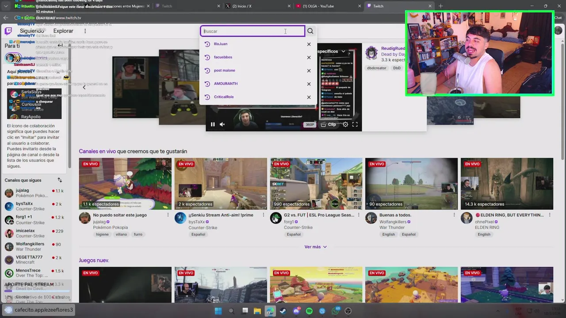Enter fullscreen on the featured player

coord(355,125)
